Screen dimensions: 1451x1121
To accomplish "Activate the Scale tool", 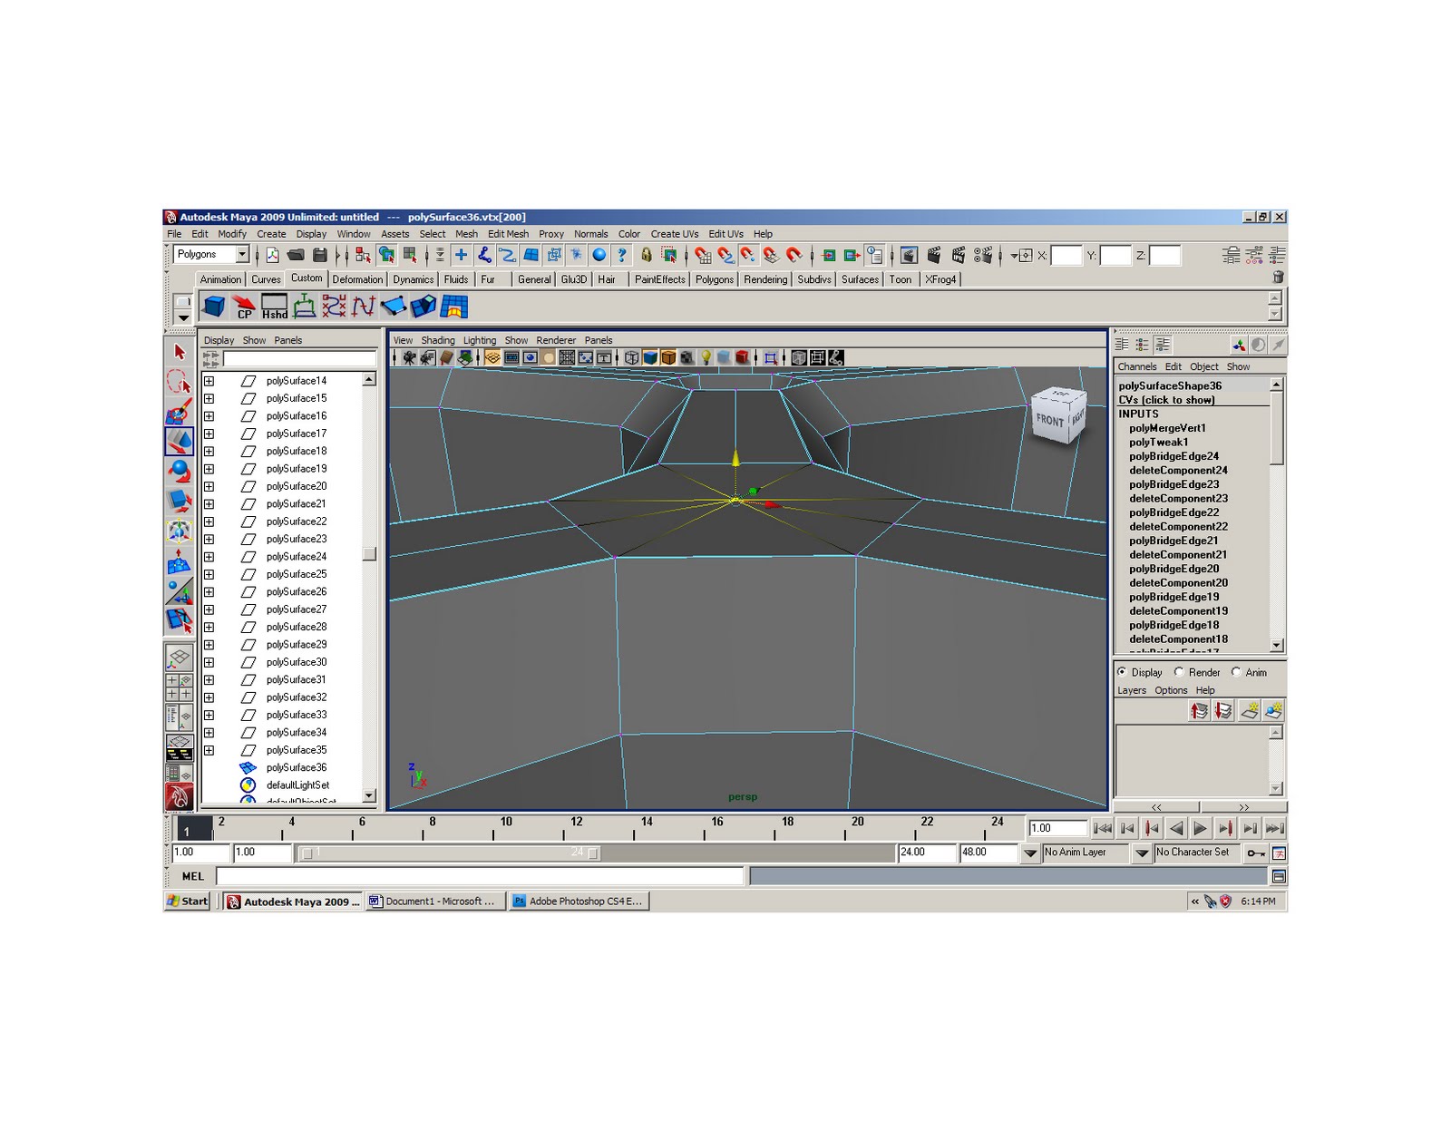I will pyautogui.click(x=179, y=501).
